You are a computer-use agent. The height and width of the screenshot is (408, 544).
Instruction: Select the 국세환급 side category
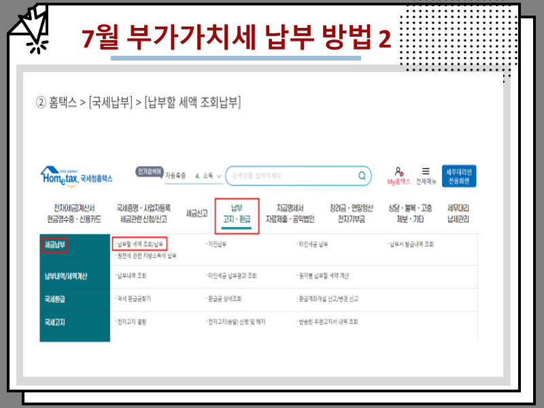coord(55,299)
